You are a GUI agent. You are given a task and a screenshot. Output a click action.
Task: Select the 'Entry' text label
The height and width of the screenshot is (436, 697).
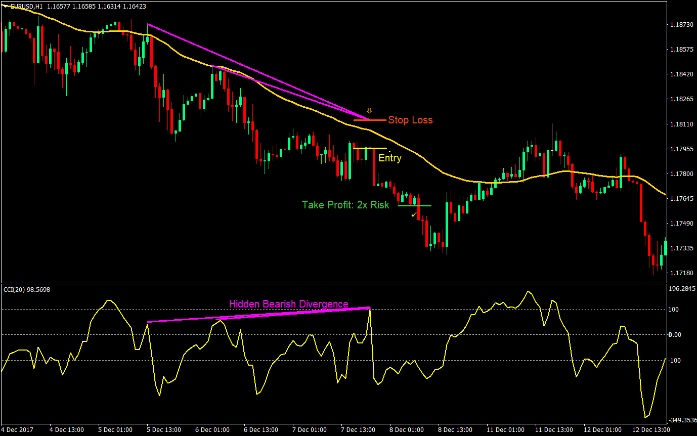[390, 158]
